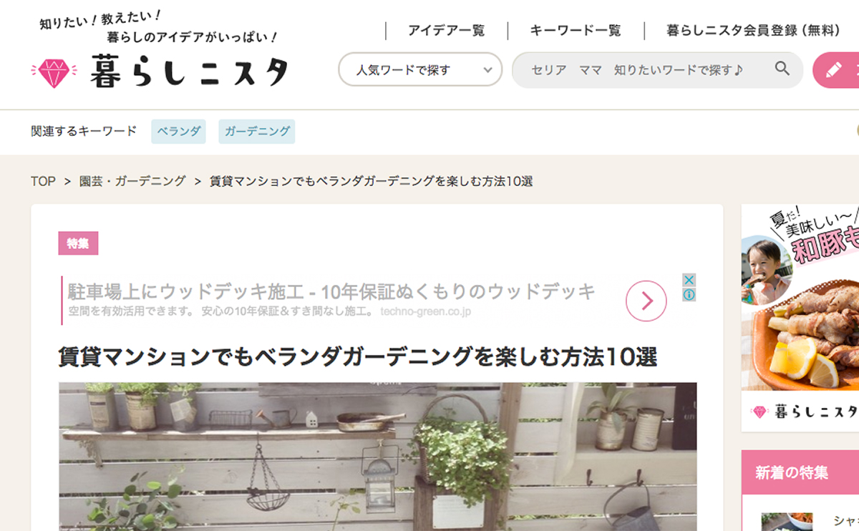Screen dimensions: 859x531
Task: Go to 園芸・ガーデニング breadcrumb
Action: pyautogui.click(x=132, y=181)
